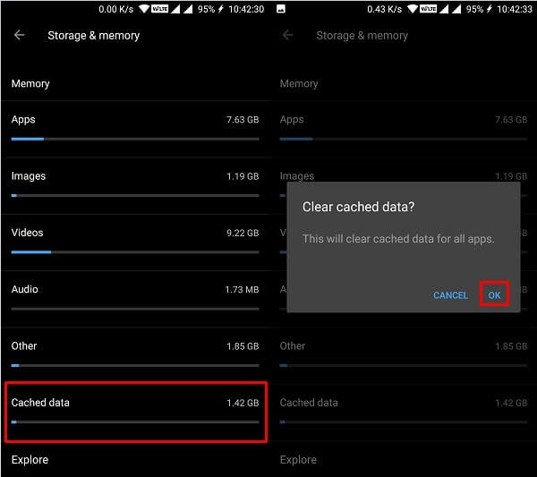Tap Apps usage bar in left screen
This screenshot has width=537, height=477.
click(135, 139)
